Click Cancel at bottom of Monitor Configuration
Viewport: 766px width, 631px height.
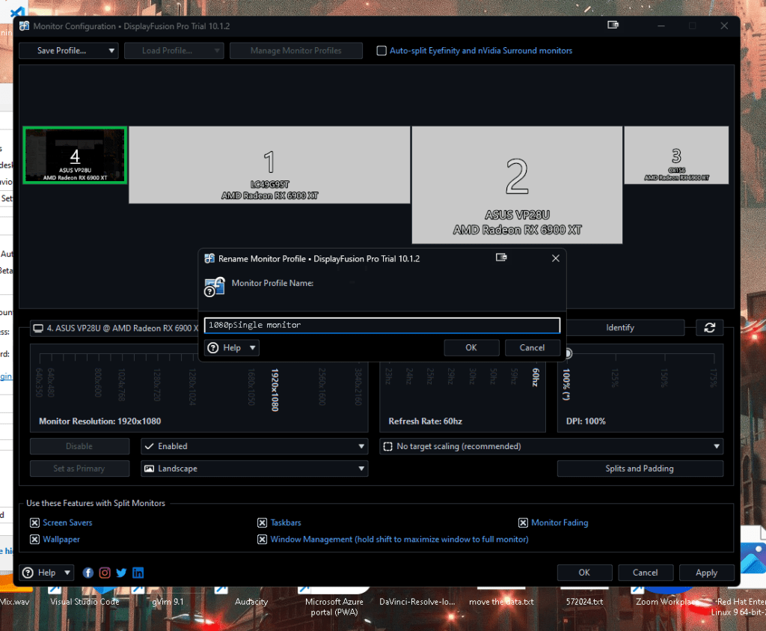pyautogui.click(x=646, y=573)
